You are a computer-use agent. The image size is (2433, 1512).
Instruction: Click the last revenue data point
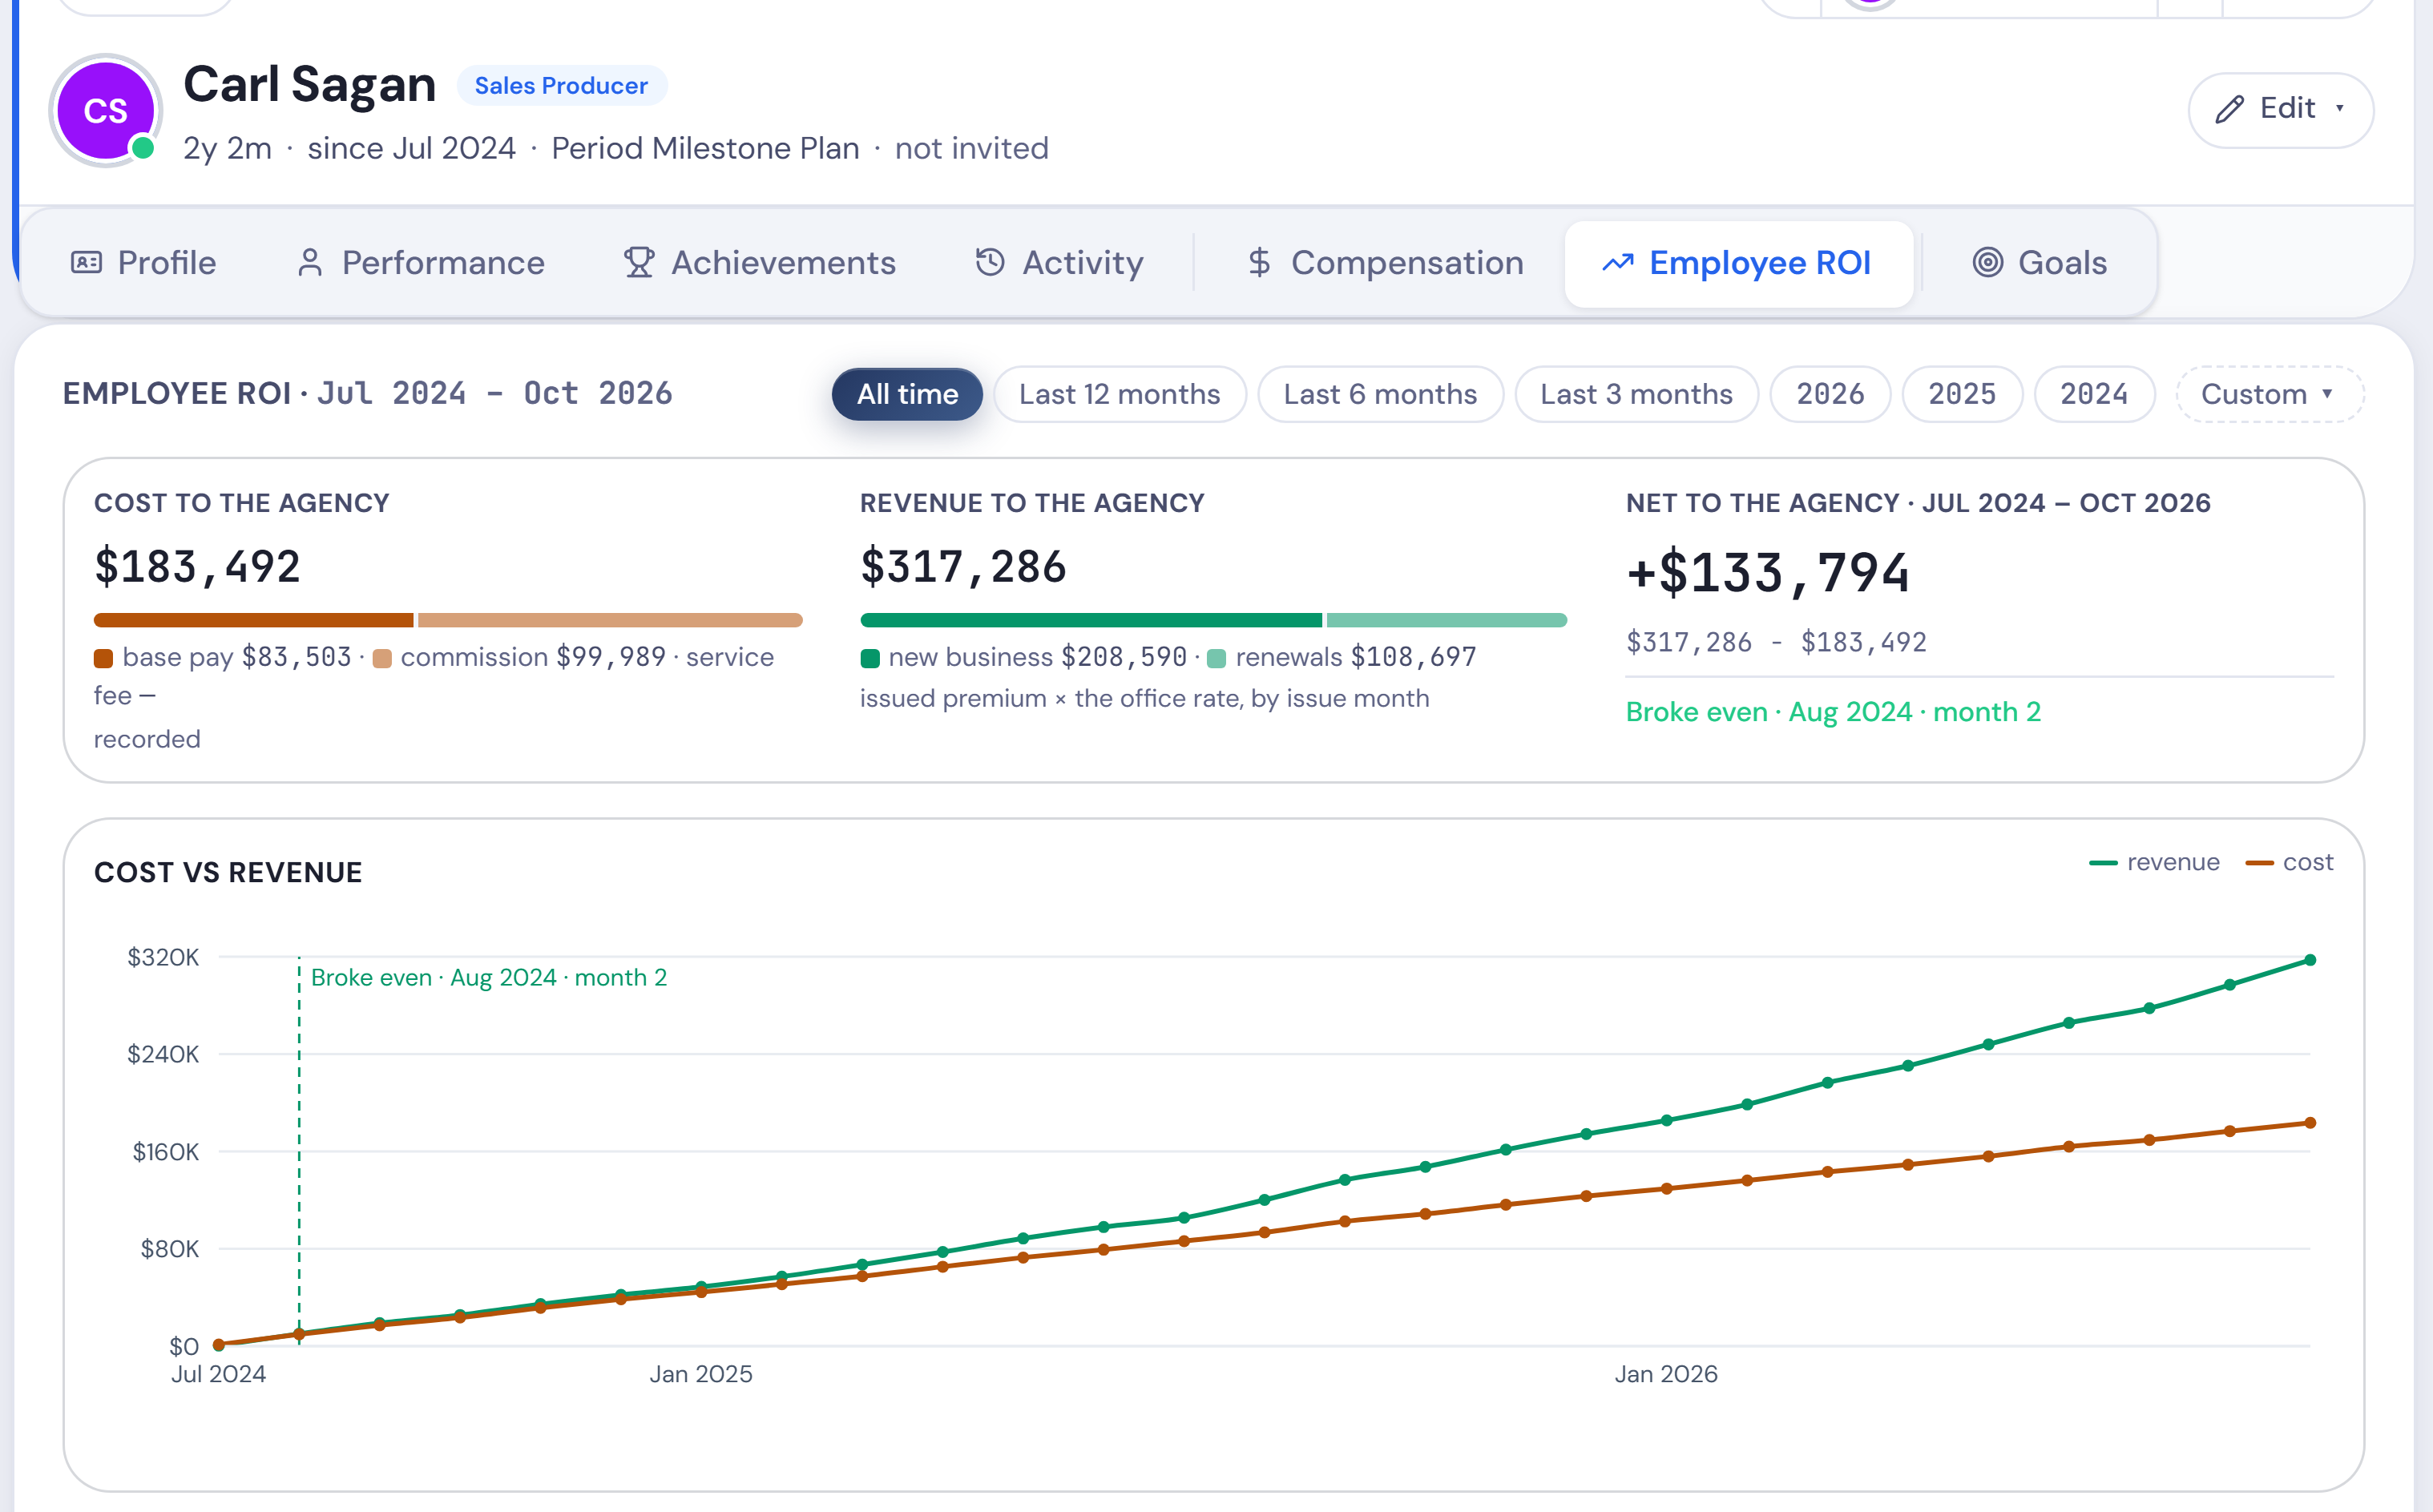2310,960
